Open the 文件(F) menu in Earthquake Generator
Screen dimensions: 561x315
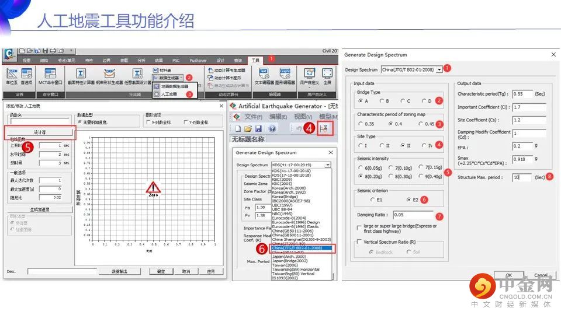(254, 117)
